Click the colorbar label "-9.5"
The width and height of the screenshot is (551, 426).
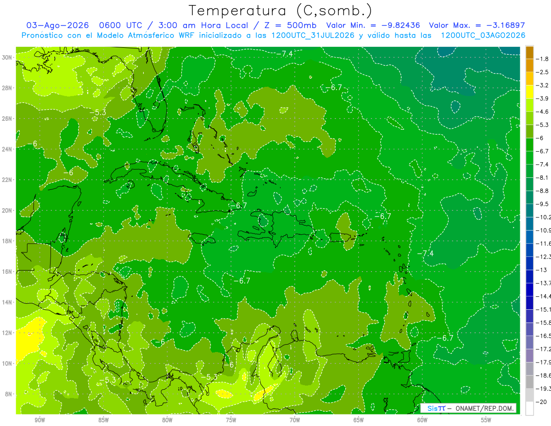coord(543,204)
